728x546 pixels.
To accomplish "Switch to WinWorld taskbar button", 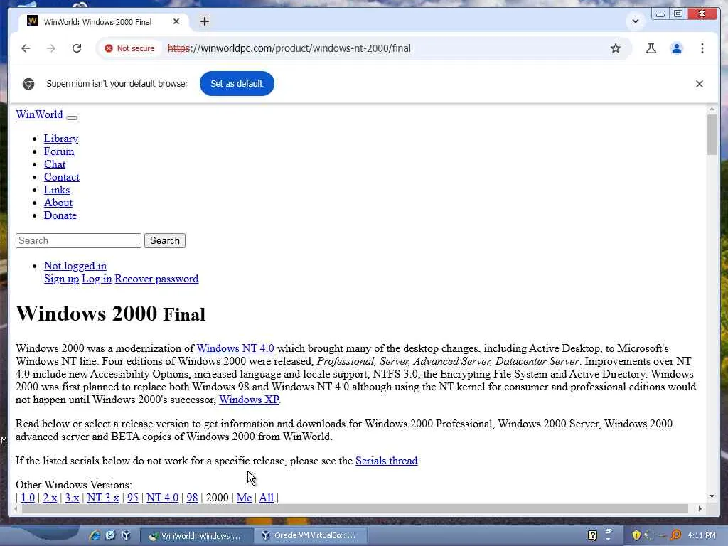I will click(x=197, y=536).
